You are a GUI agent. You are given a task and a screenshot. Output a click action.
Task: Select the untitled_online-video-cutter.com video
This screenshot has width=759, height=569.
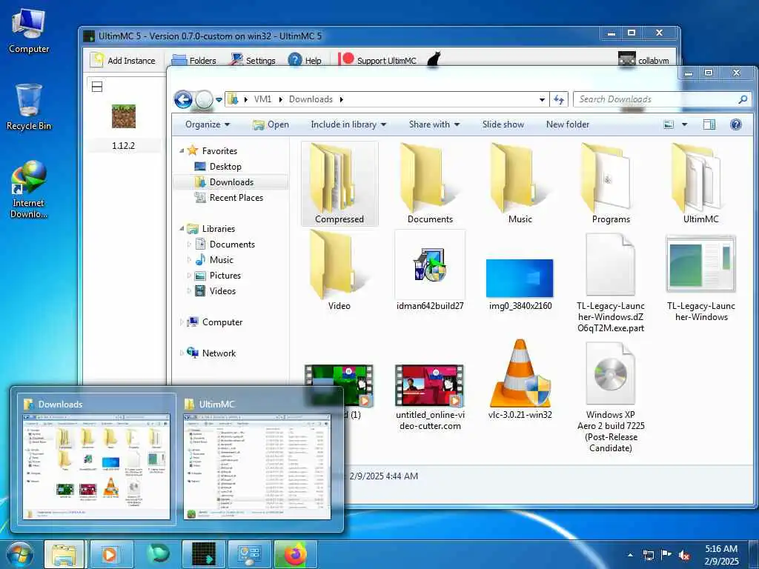[430, 398]
